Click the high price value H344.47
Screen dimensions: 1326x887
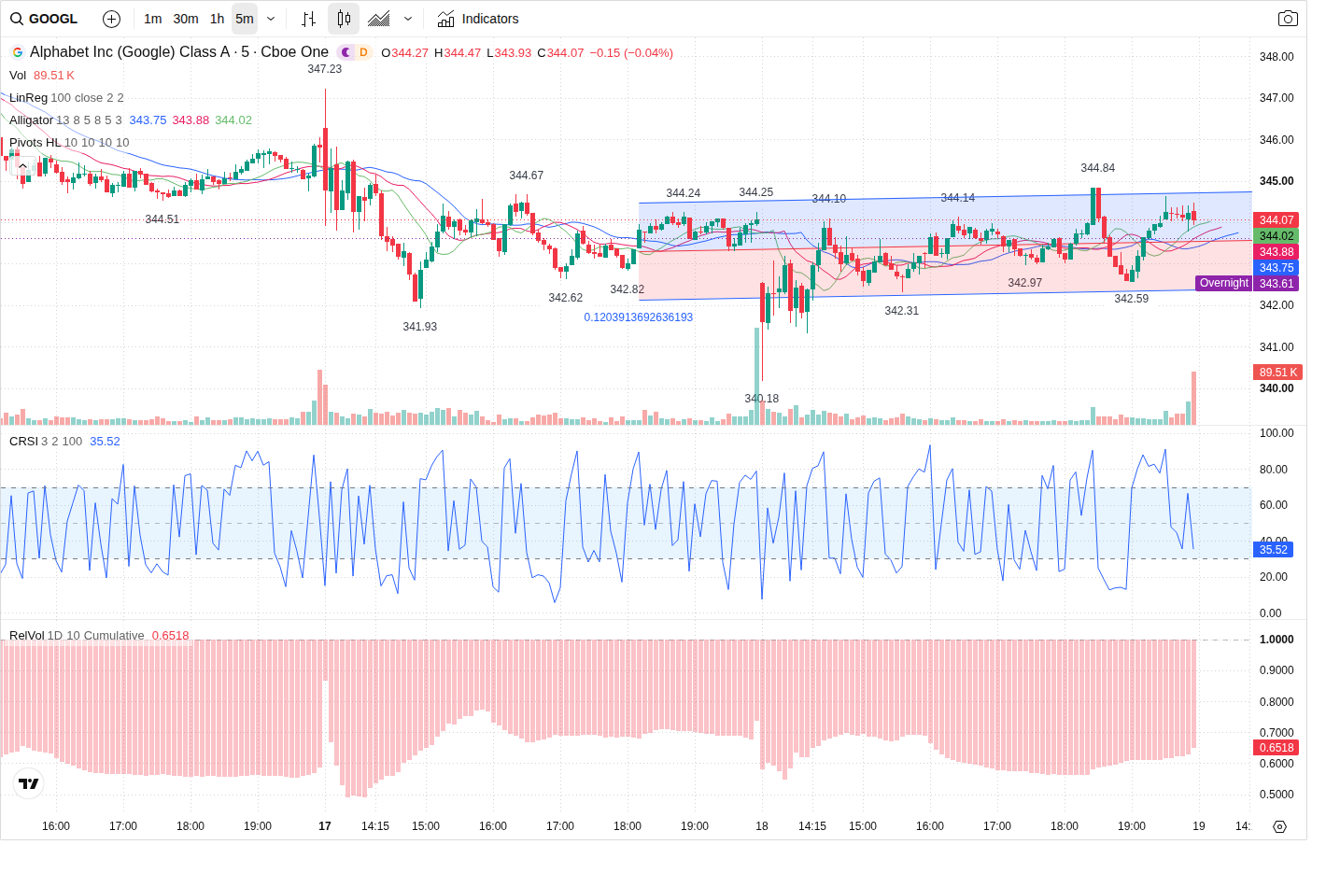pyautogui.click(x=458, y=53)
